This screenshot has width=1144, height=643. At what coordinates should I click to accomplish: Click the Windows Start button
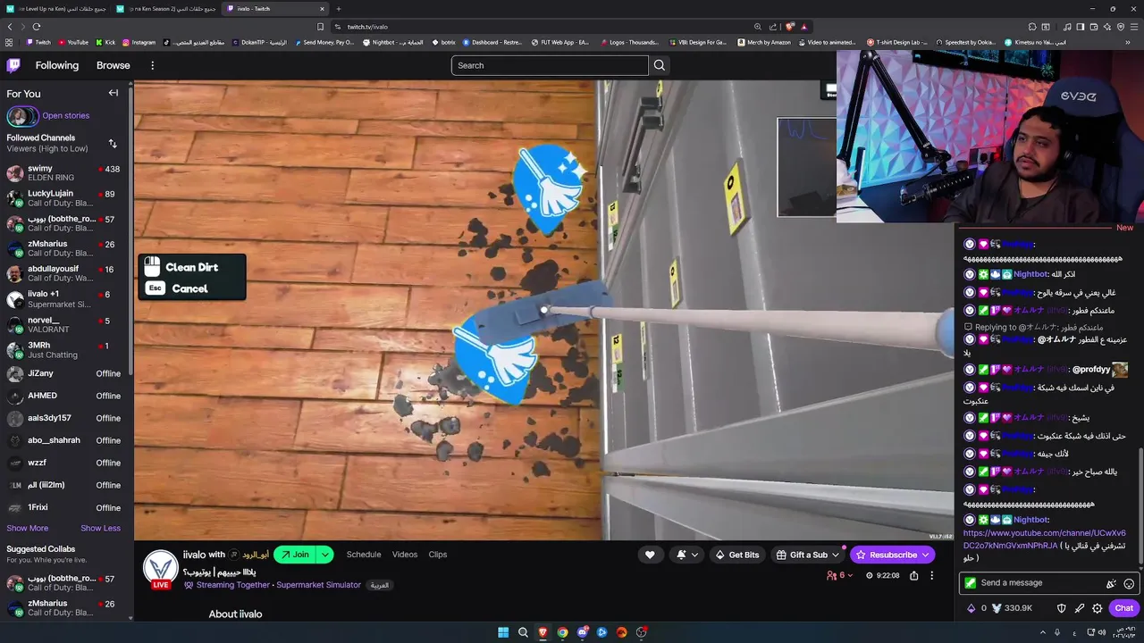click(x=503, y=632)
